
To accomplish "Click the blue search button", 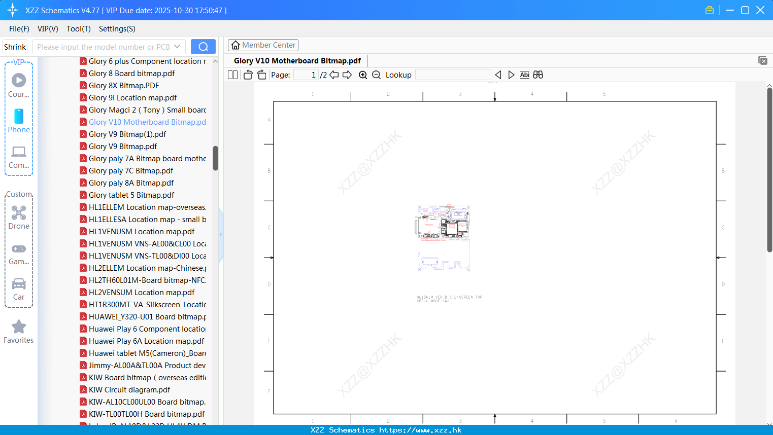I will click(203, 47).
